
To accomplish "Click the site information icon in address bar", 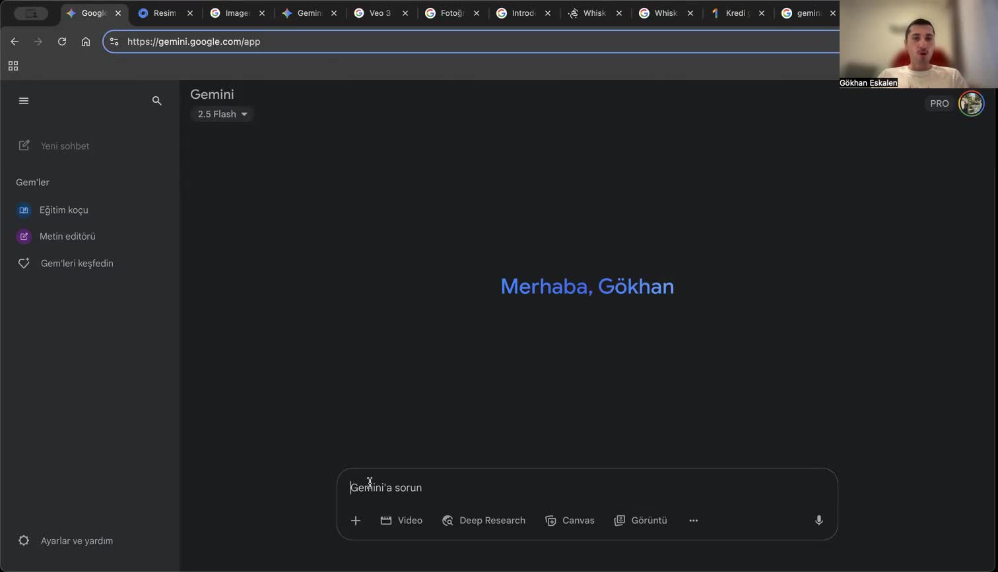I will coord(114,42).
